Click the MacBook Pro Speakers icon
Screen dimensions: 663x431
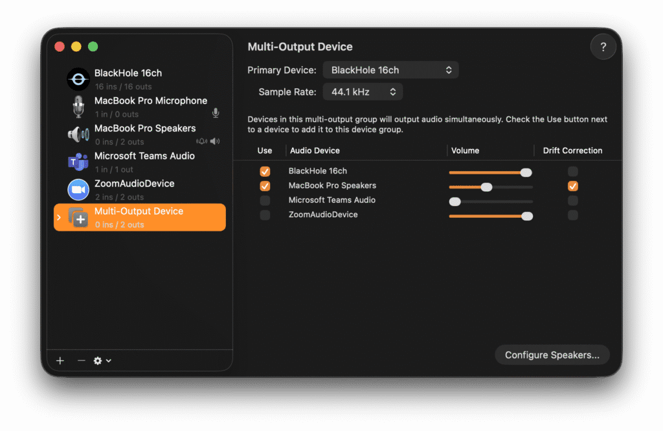coord(78,134)
